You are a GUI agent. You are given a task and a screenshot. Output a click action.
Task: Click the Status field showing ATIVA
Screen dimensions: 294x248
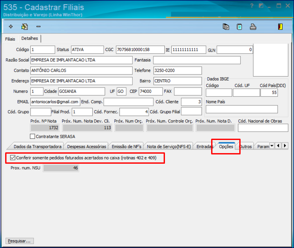[88, 50]
